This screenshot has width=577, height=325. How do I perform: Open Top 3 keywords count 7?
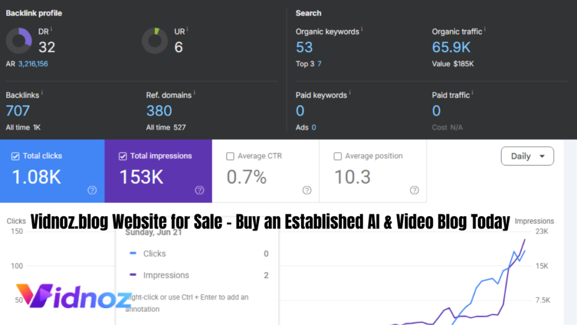pyautogui.click(x=319, y=64)
